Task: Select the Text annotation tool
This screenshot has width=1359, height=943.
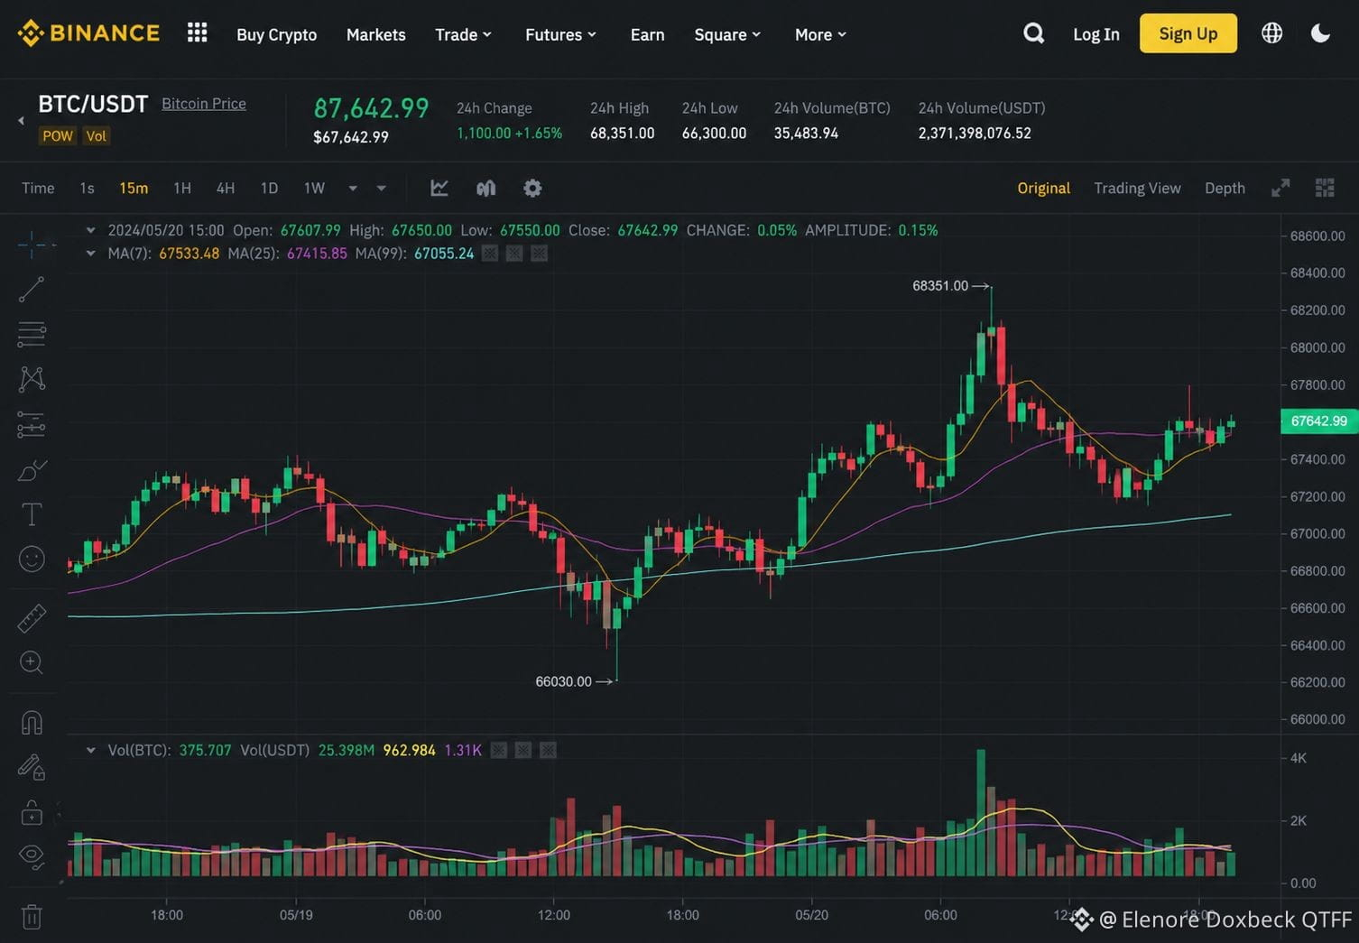Action: [x=32, y=514]
